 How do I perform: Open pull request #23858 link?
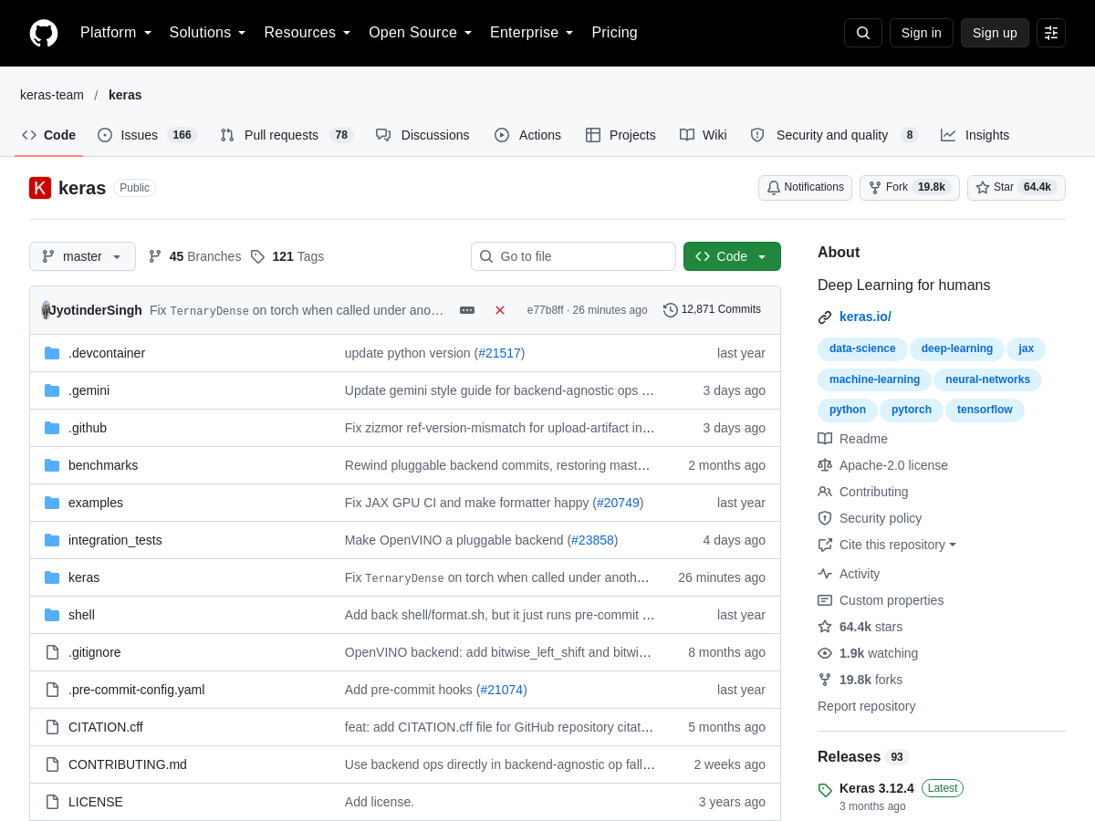(x=592, y=540)
